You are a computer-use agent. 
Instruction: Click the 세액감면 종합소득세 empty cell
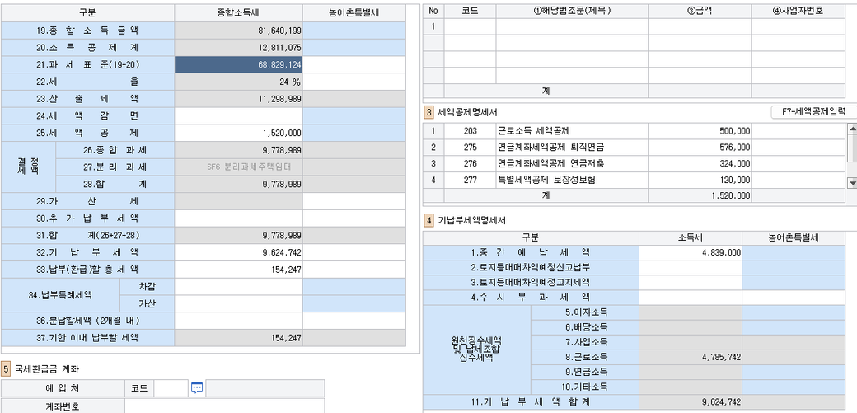point(238,115)
